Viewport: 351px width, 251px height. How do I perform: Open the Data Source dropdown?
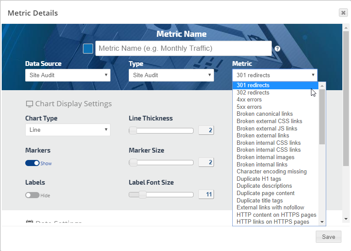coord(67,75)
